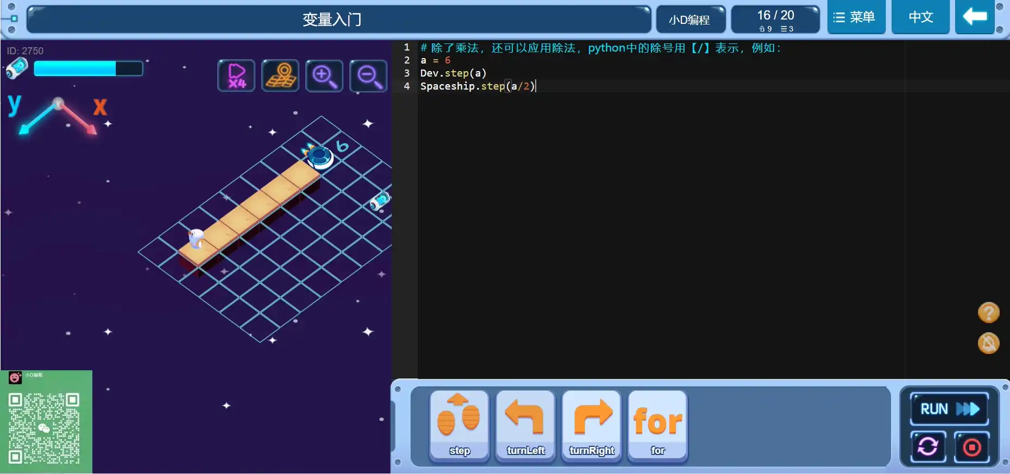
Task: Switch language using 中文 button
Action: pyautogui.click(x=920, y=17)
